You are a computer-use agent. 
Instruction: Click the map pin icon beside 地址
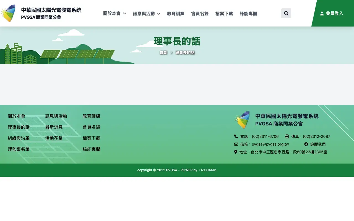[x=236, y=152]
